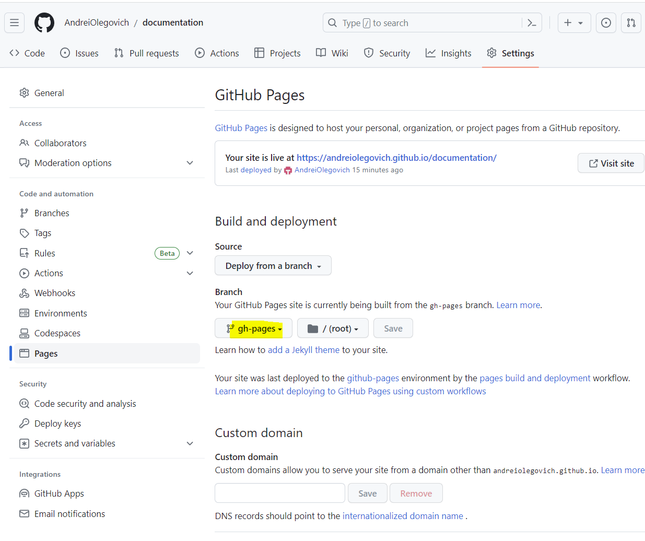Open the create new plus dropdown
The image size is (645, 541).
pos(574,22)
